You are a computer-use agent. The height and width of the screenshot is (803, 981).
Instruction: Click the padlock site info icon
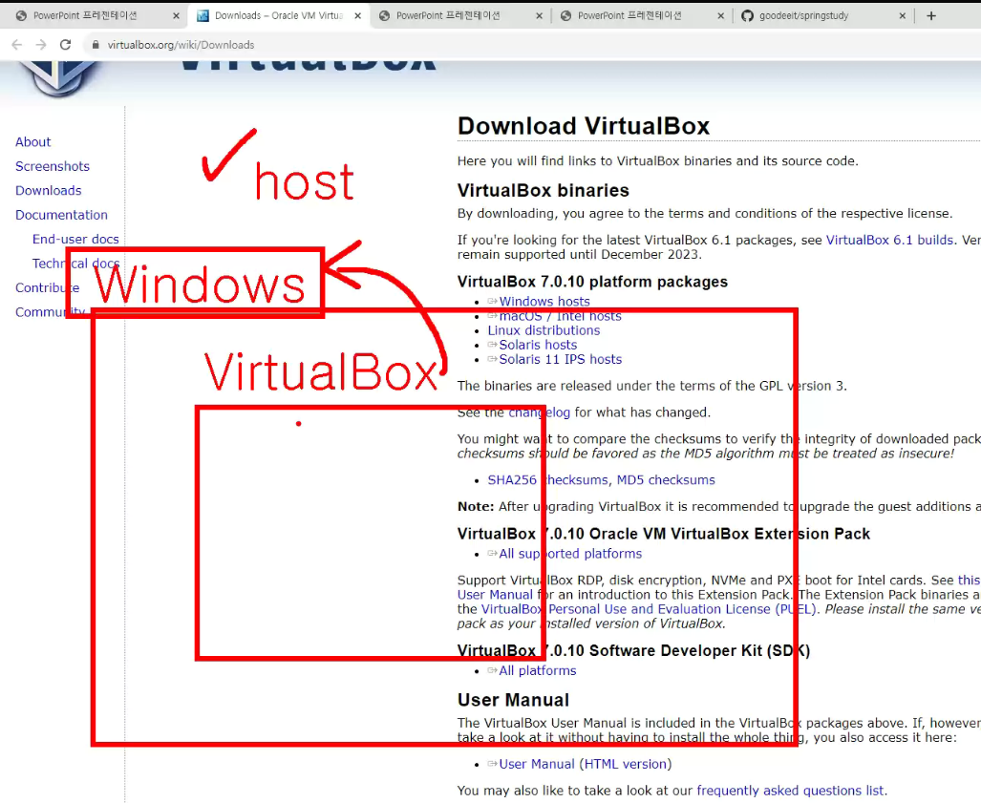96,45
